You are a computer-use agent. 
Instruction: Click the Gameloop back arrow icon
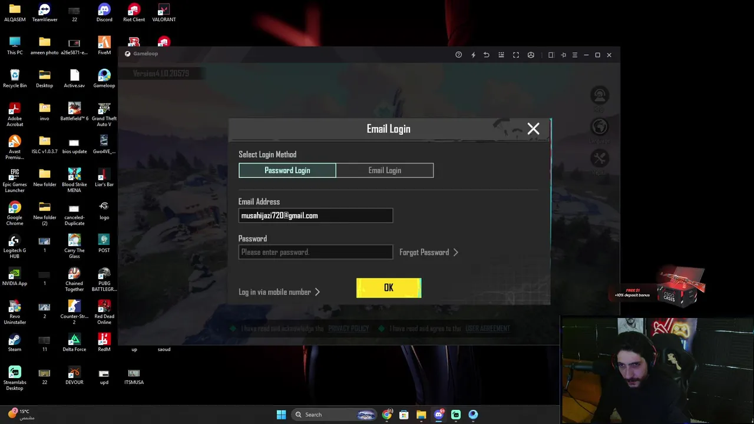click(487, 55)
